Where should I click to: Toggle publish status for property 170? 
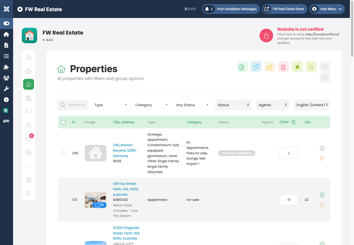click(322, 195)
